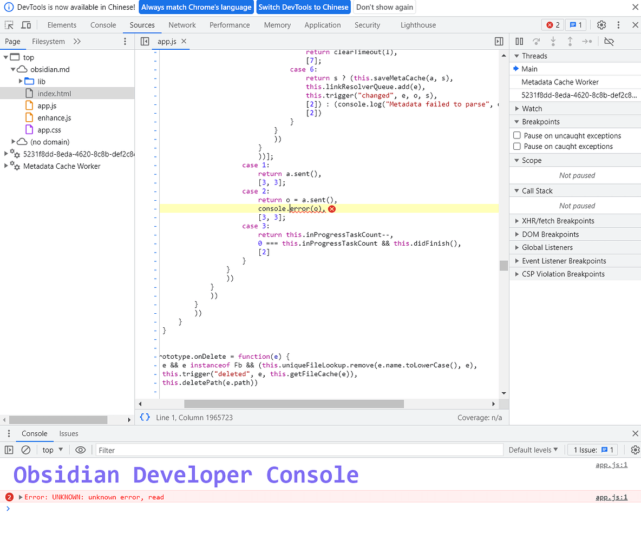Expand XHR/fetch Breakpoints section
This screenshot has height=541, width=641.
(558, 221)
